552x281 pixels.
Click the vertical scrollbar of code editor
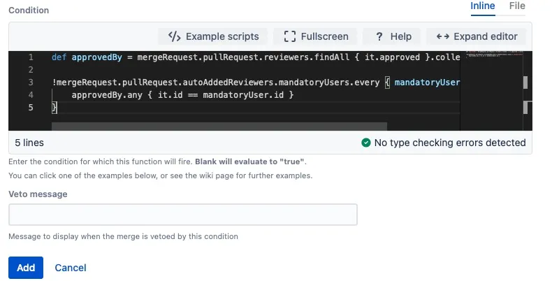[x=528, y=91]
